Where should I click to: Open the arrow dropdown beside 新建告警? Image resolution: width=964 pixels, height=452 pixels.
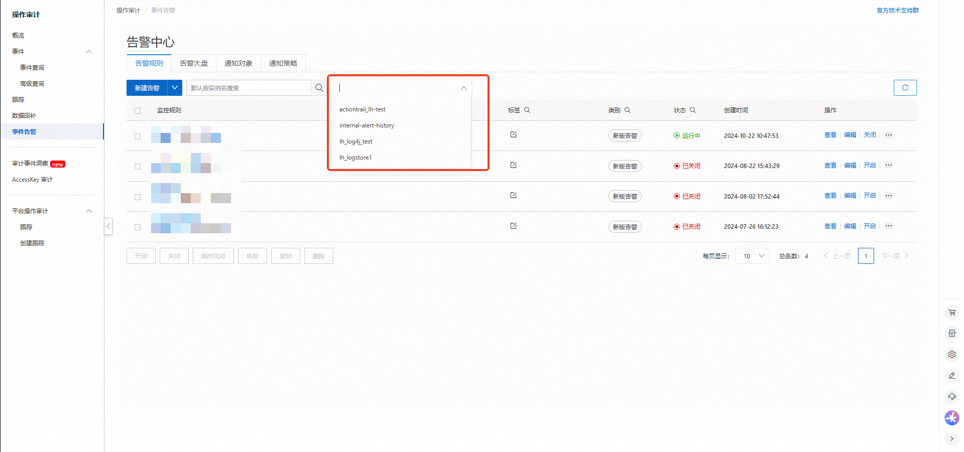[175, 88]
